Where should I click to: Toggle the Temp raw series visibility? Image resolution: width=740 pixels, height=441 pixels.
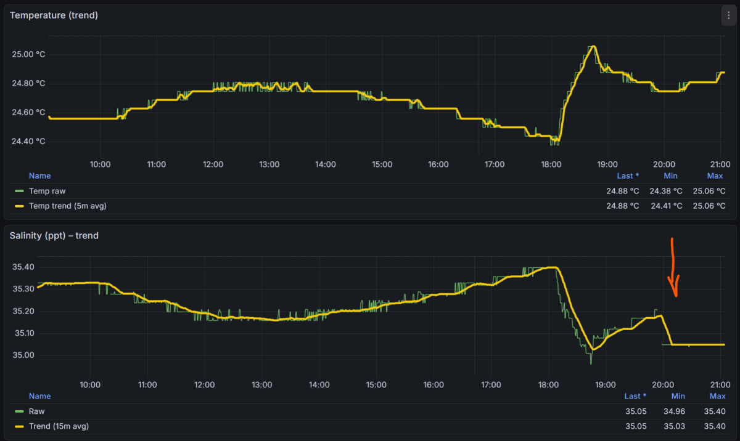click(x=47, y=191)
